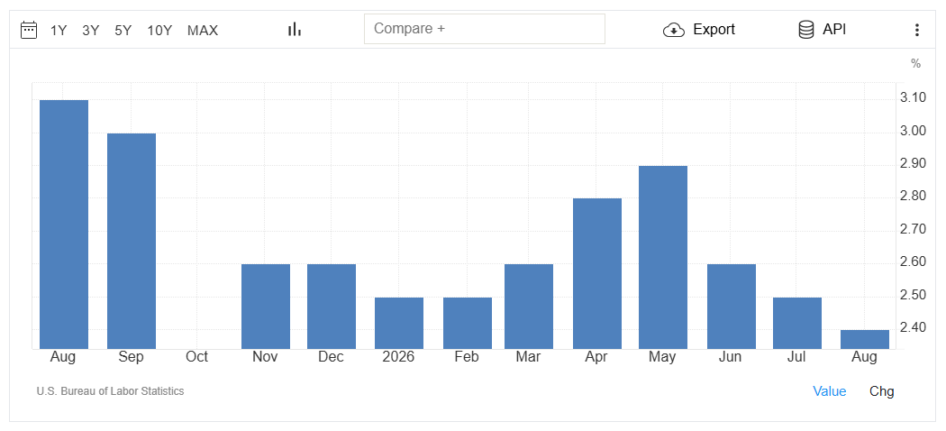Click the 2026 x-axis label
The image size is (946, 431).
click(398, 357)
